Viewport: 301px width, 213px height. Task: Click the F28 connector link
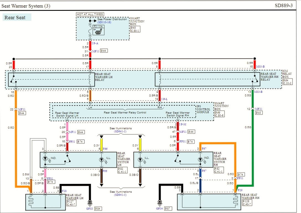point(64,191)
